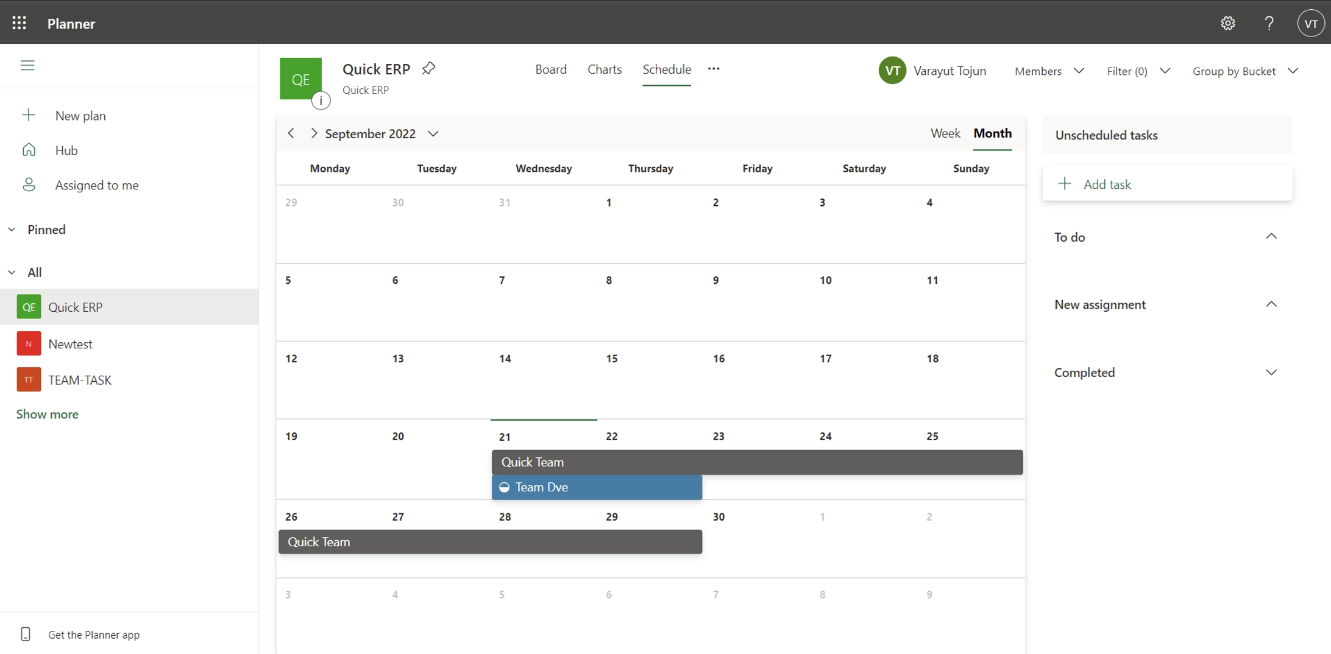Switch to the Charts tab
This screenshot has width=1331, height=654.
pos(605,69)
